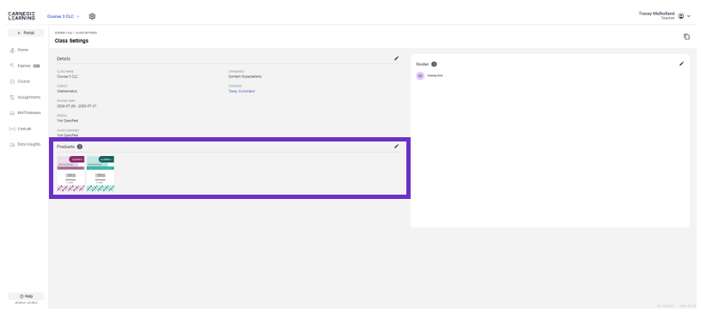Image resolution: width=701 pixels, height=313 pixels.
Task: Click the Products count badge
Action: [x=80, y=147]
